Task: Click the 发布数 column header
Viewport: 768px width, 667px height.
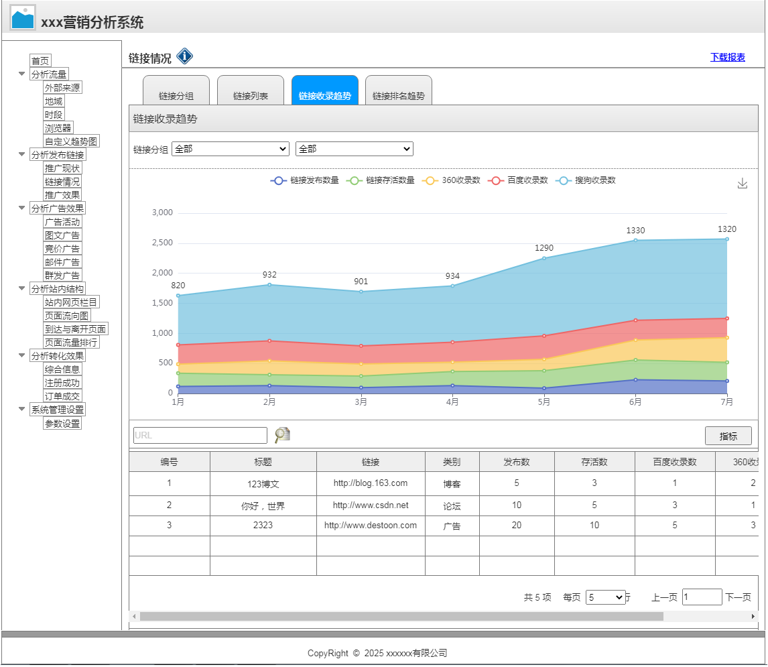Action: 517,462
